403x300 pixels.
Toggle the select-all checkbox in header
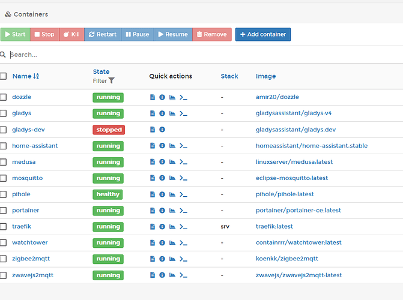point(3,76)
